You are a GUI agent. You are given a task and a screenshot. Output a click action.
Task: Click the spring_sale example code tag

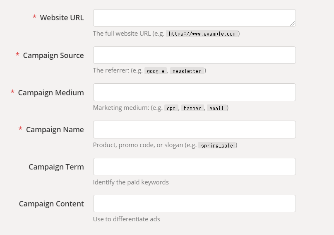(217, 145)
